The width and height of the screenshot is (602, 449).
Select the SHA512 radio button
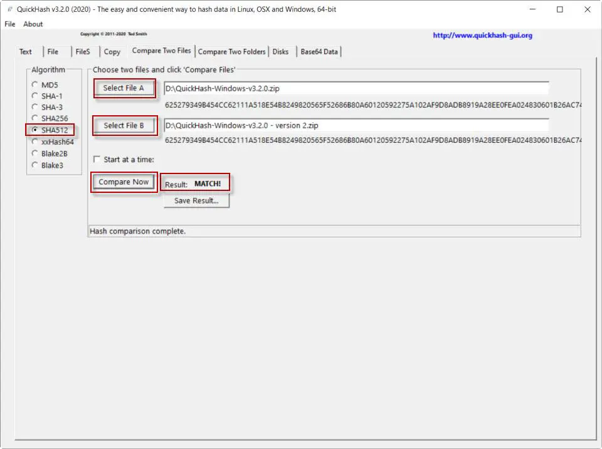click(50, 130)
